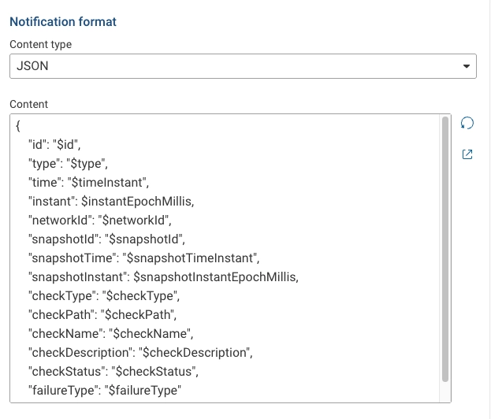Click the "failureType": "$failureType" line

(105, 390)
